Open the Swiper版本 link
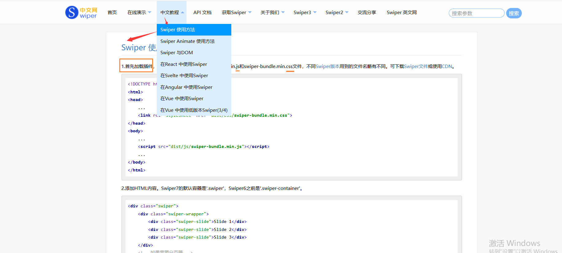The image size is (562, 253). pyautogui.click(x=327, y=66)
